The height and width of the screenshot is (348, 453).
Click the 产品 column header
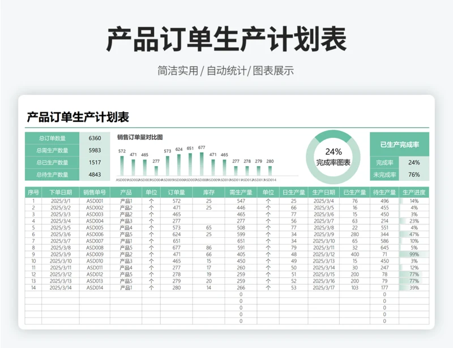[126, 192]
